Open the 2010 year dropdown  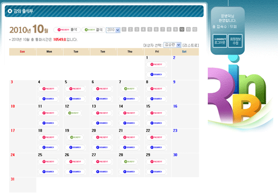(113, 30)
